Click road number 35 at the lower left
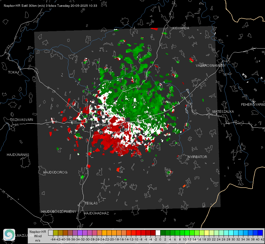Viewport: 265px width, 244px height. 4,191
